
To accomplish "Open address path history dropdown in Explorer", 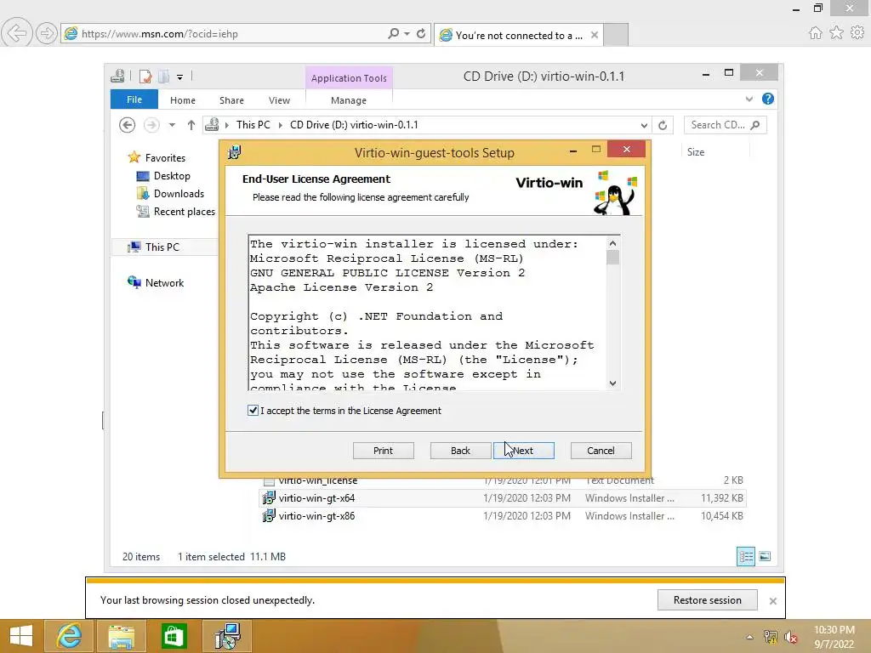I will click(x=644, y=126).
